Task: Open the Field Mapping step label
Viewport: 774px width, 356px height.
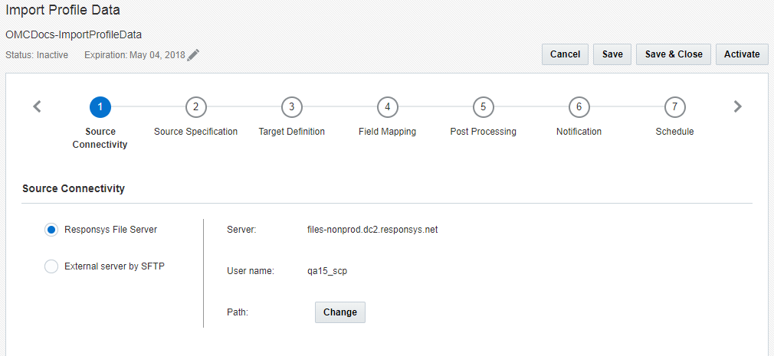Action: [x=388, y=132]
